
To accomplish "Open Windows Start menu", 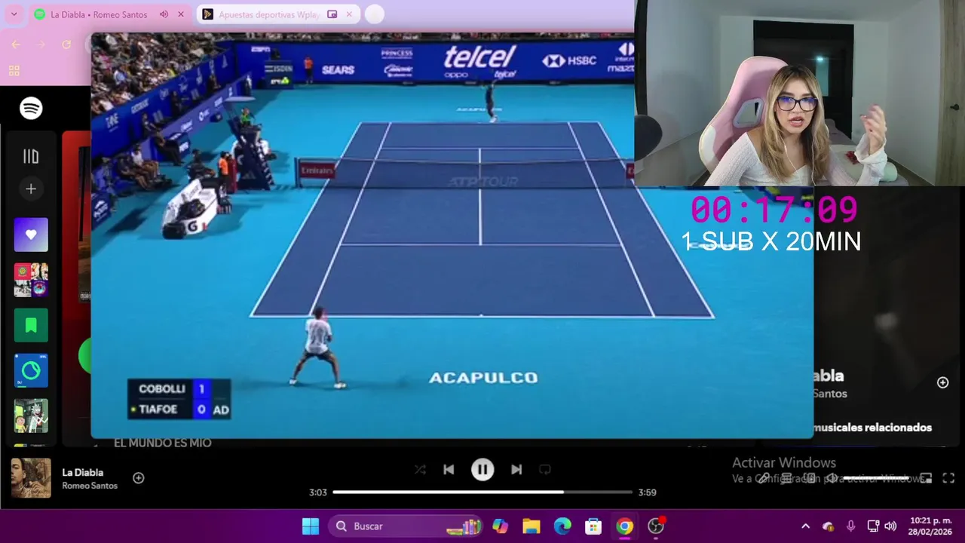I will point(311,526).
